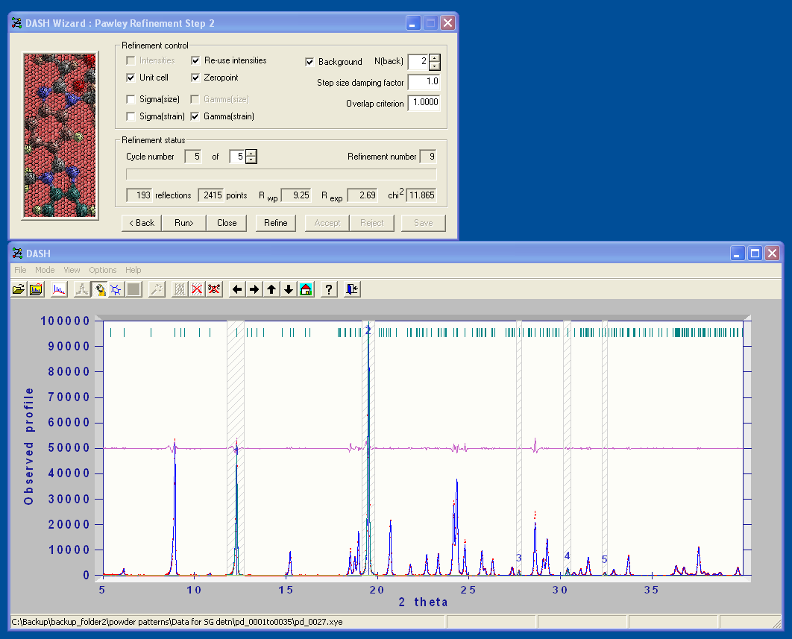792x639 pixels.
Task: Click the chi² value 11.865
Action: [422, 195]
